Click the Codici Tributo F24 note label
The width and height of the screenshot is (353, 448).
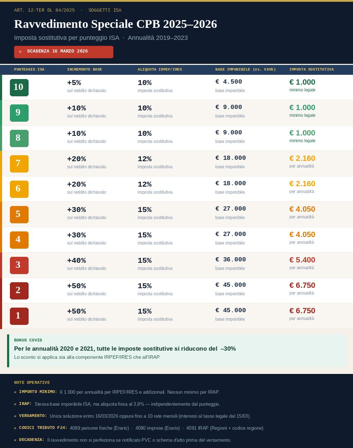pyautogui.click(x=43, y=428)
